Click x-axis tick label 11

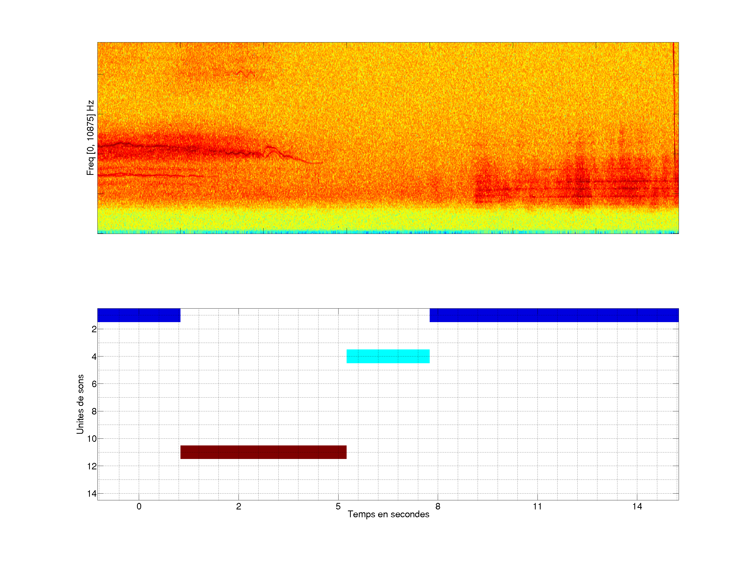tap(537, 506)
